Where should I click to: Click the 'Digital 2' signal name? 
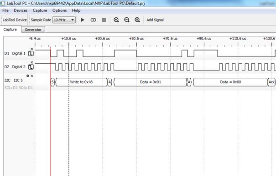click(19, 67)
